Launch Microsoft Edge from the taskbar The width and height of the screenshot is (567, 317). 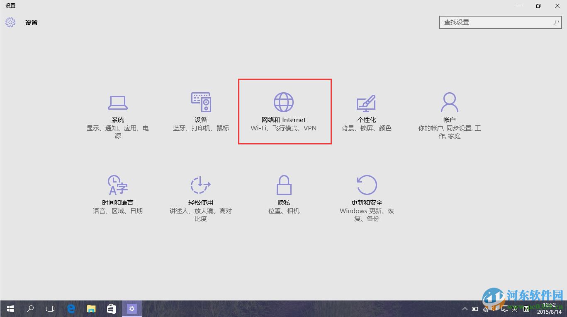click(71, 309)
